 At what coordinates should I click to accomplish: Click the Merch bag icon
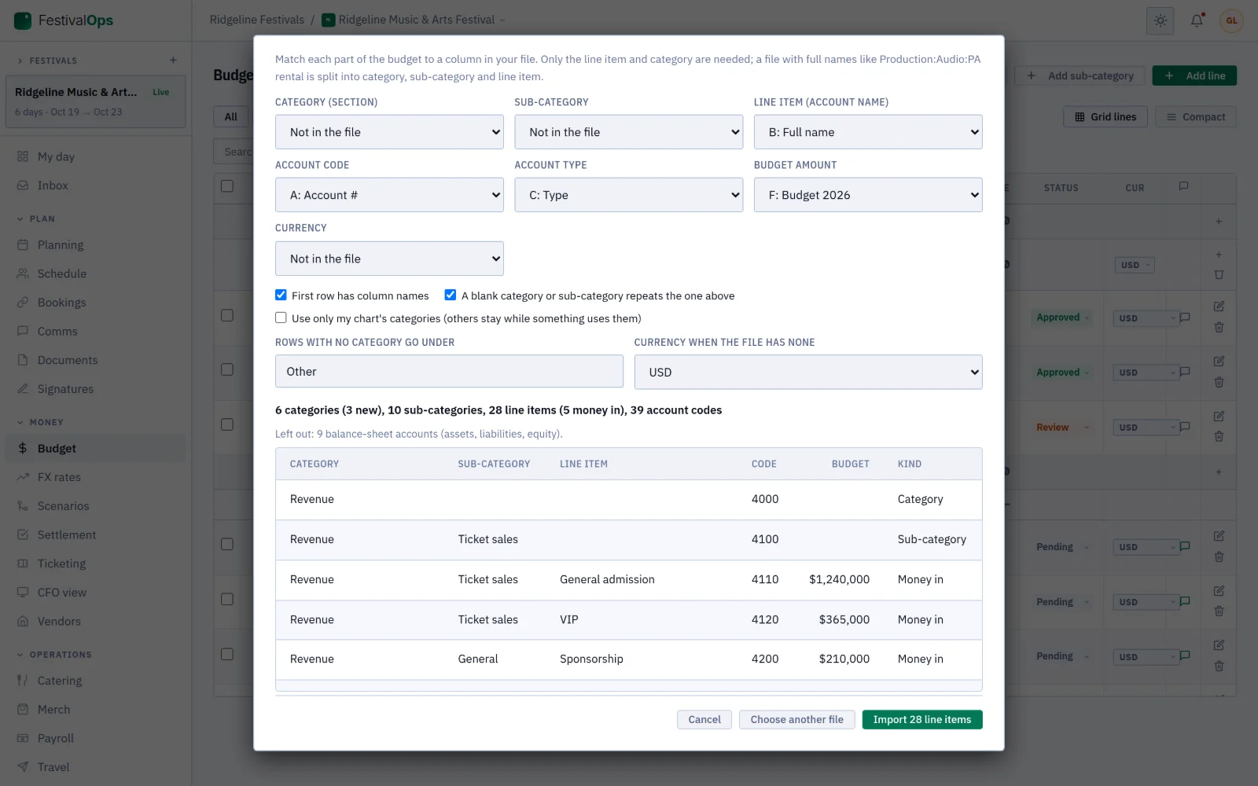point(23,709)
